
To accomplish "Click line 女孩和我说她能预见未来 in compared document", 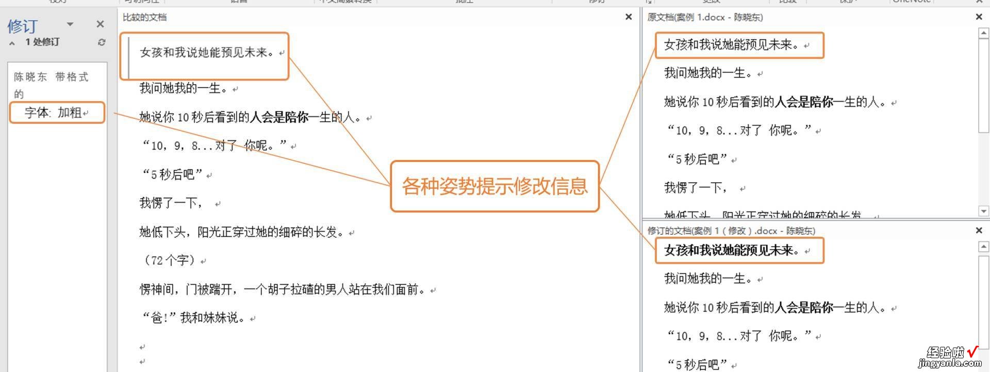I will (207, 52).
